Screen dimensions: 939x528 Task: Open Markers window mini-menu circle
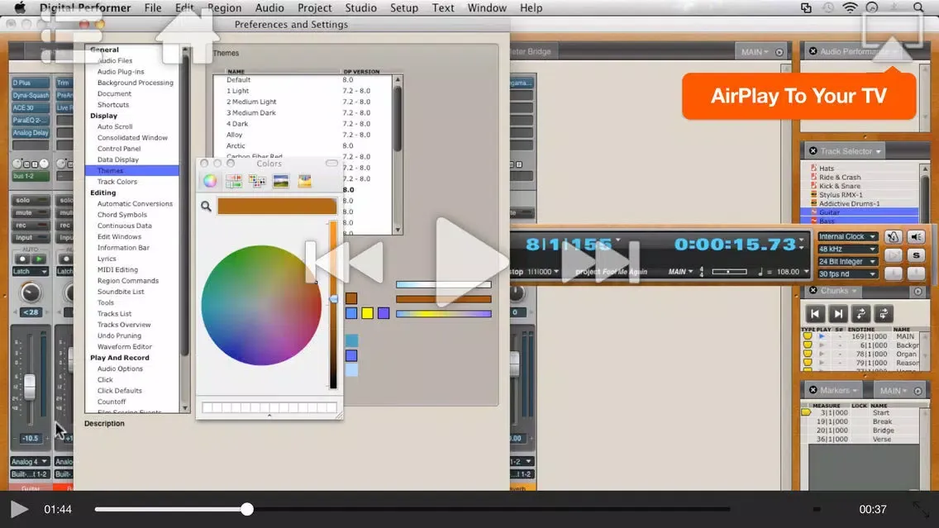918,391
